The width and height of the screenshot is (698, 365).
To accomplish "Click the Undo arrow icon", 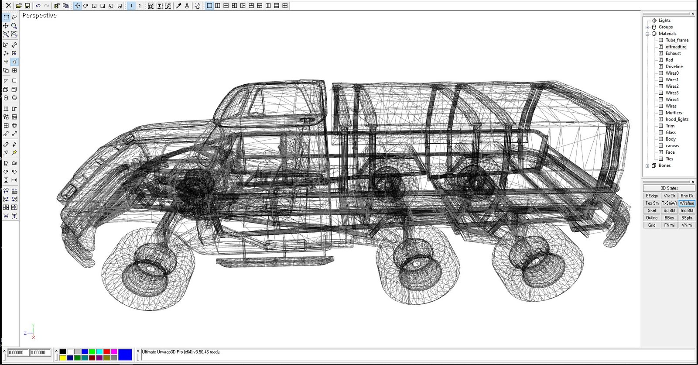I will click(38, 6).
